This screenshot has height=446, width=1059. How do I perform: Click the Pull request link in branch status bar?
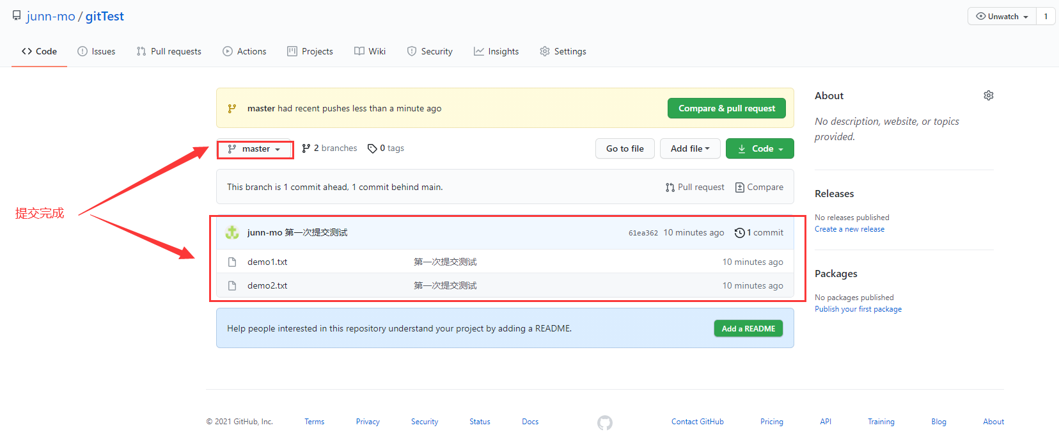click(695, 187)
